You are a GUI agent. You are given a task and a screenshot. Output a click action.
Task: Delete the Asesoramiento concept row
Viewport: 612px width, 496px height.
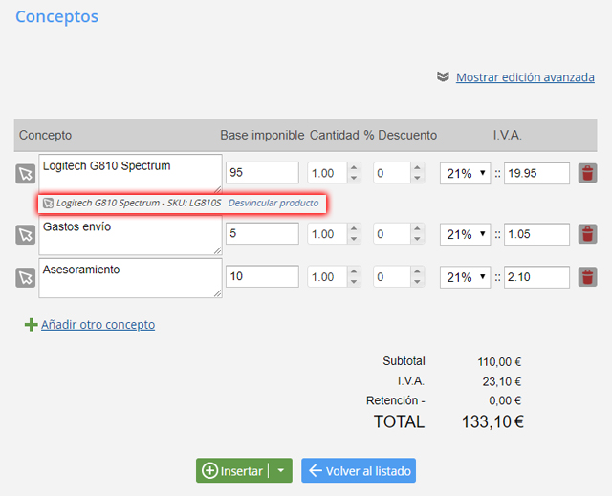coord(587,277)
